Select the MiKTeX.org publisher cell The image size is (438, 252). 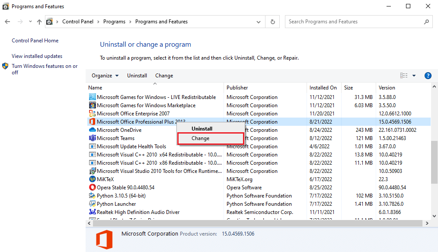pyautogui.click(x=240, y=179)
